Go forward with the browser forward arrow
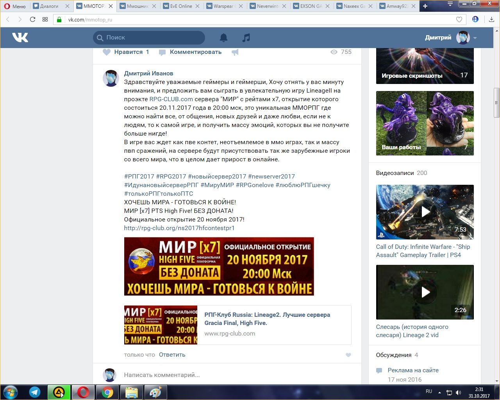Image resolution: width=500 pixels, height=400 pixels. [x=20, y=20]
